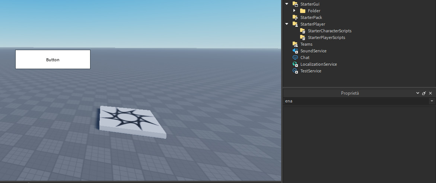Select the Teams label
This screenshot has width=436, height=183.
(x=306, y=44)
